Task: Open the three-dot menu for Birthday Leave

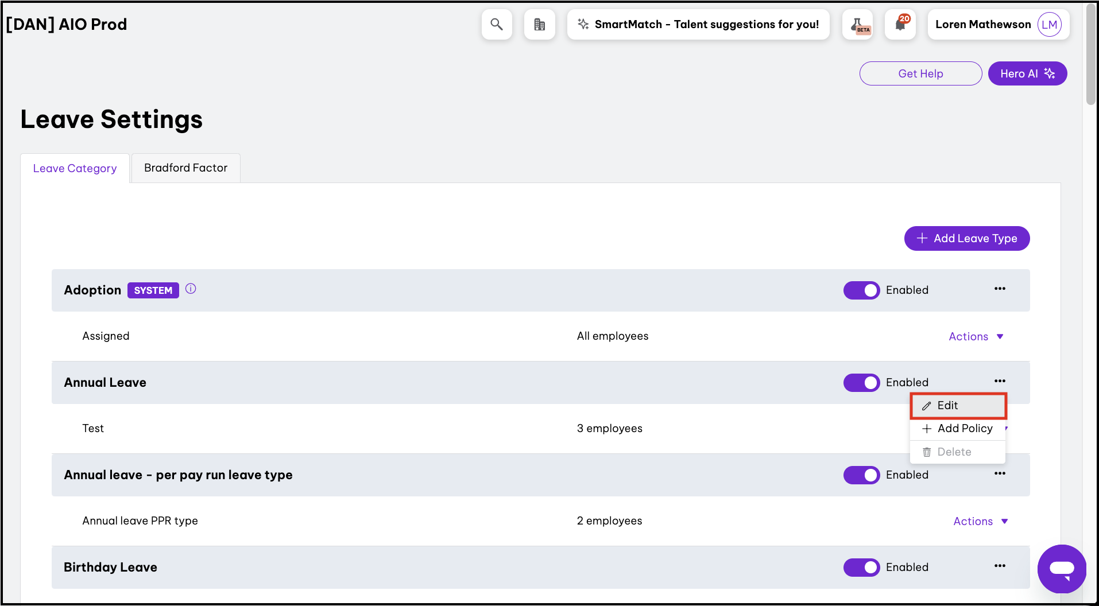Action: (1000, 566)
